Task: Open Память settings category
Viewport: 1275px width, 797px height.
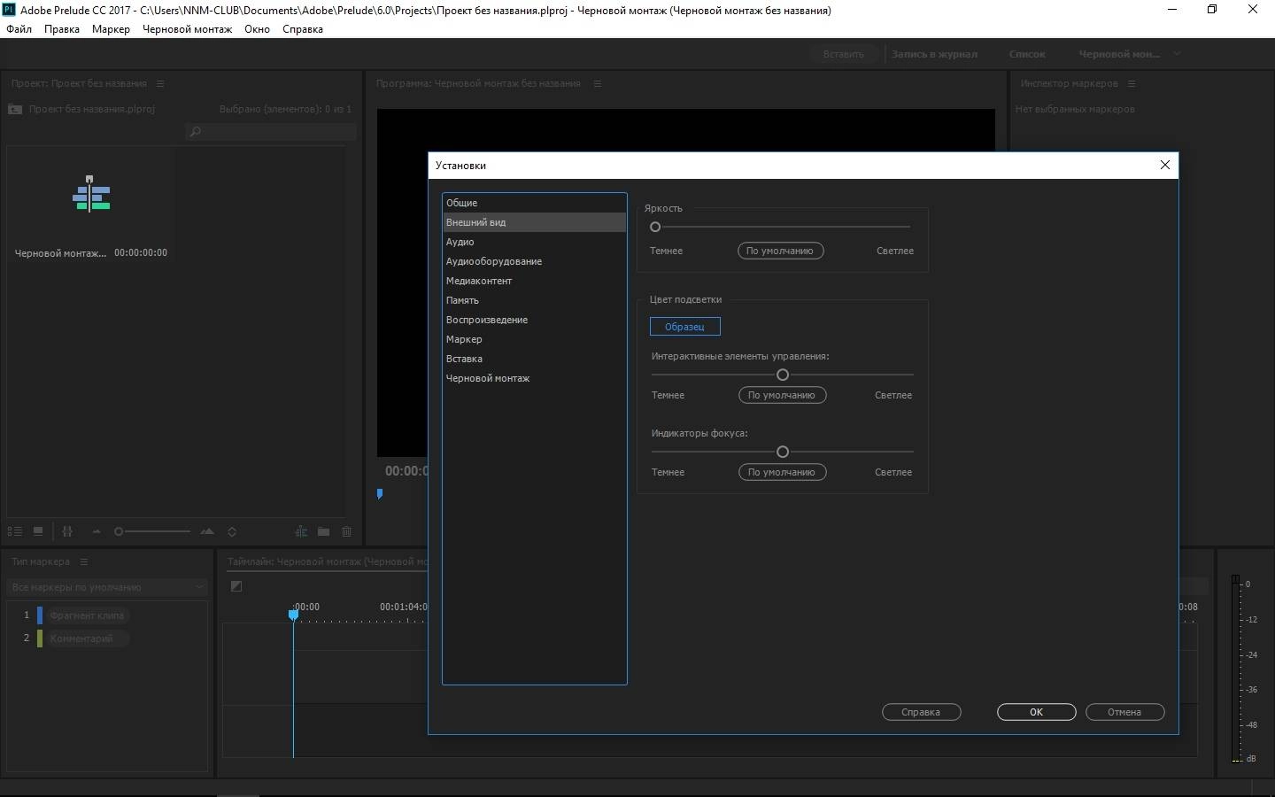Action: pos(534,300)
